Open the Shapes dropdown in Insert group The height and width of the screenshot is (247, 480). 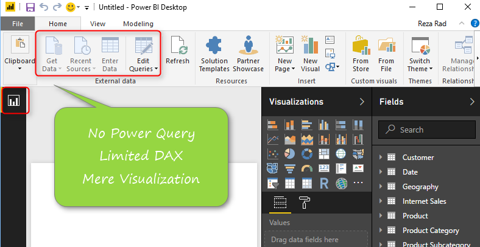(x=332, y=67)
